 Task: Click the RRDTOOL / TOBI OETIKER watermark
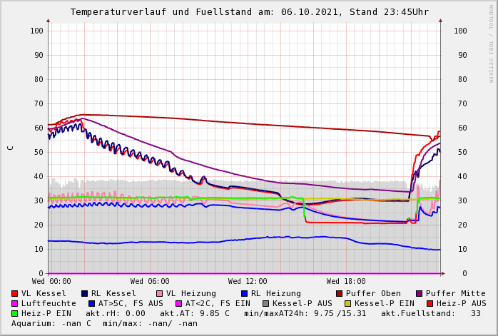click(x=491, y=43)
